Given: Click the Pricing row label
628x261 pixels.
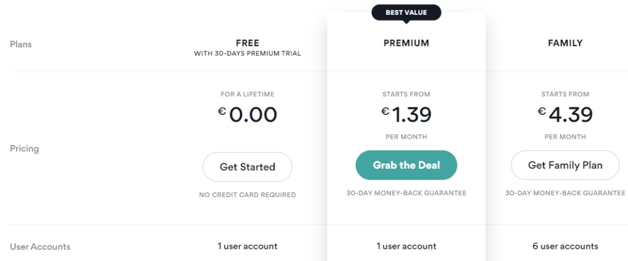Looking at the screenshot, I should (x=25, y=149).
